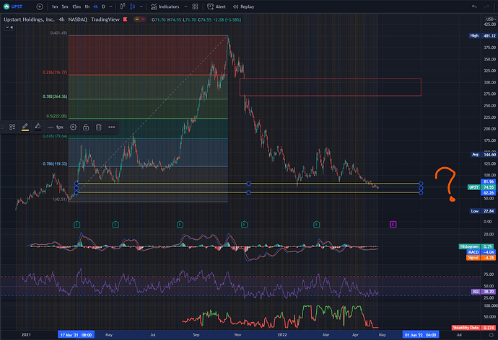The image size is (498, 340).
Task: Click the 0.382(264.36) Fibonacci level label
Action: pos(55,97)
